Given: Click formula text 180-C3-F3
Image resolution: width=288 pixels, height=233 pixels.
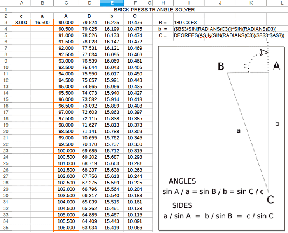Looking at the screenshot, I should pos(185,23).
